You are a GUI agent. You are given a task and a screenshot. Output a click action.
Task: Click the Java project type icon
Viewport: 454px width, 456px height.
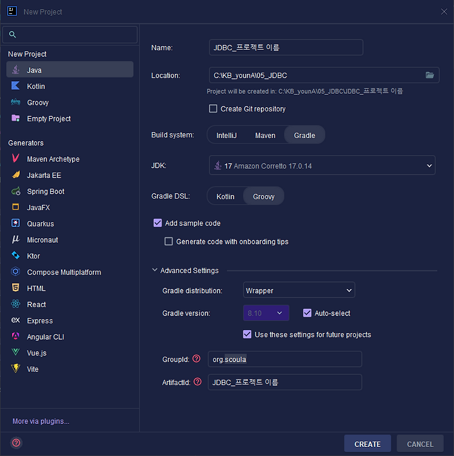pos(16,70)
